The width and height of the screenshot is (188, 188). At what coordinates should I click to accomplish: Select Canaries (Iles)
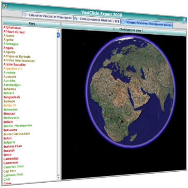click(13, 167)
